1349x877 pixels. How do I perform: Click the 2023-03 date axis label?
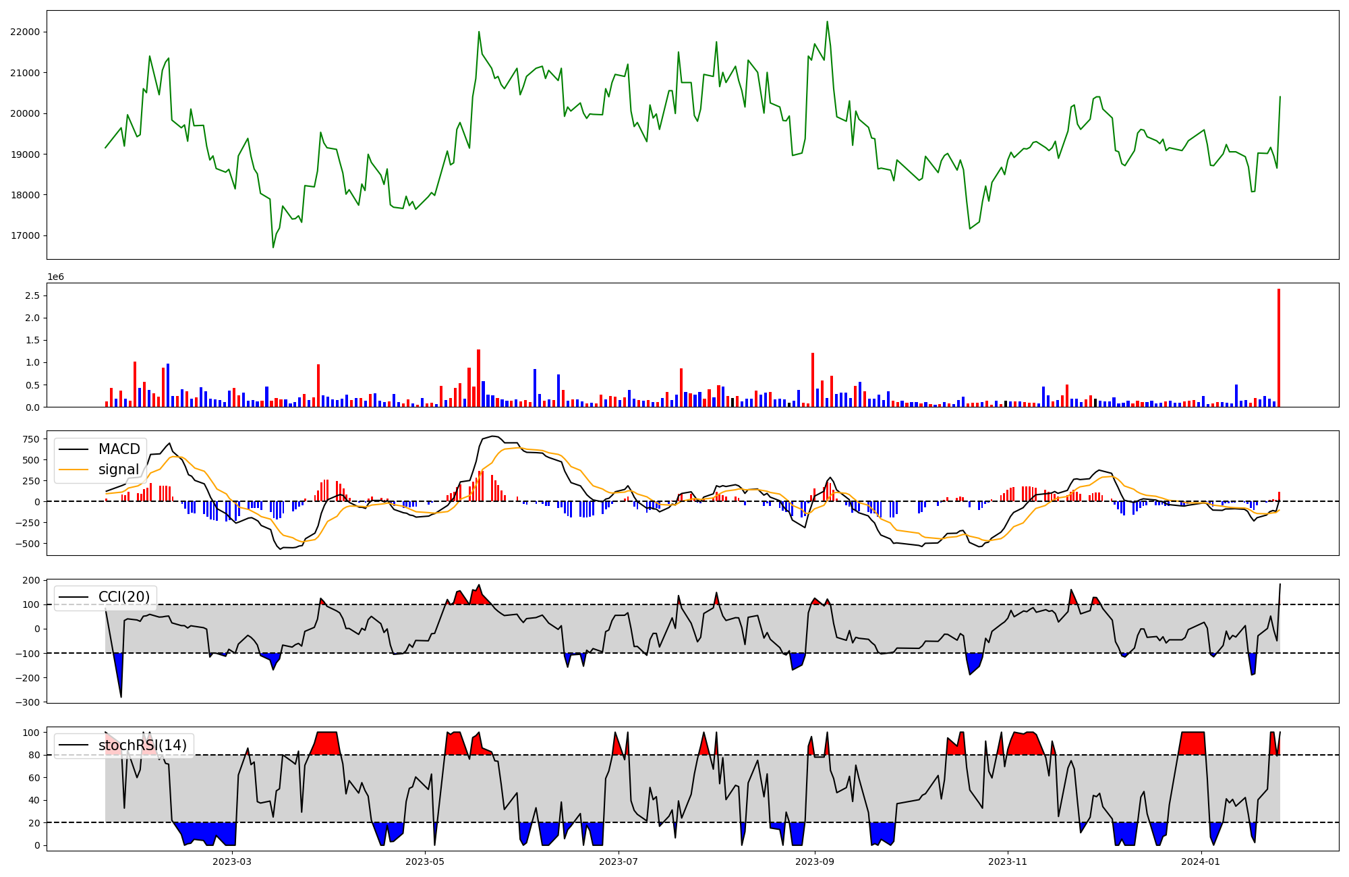tap(231, 861)
